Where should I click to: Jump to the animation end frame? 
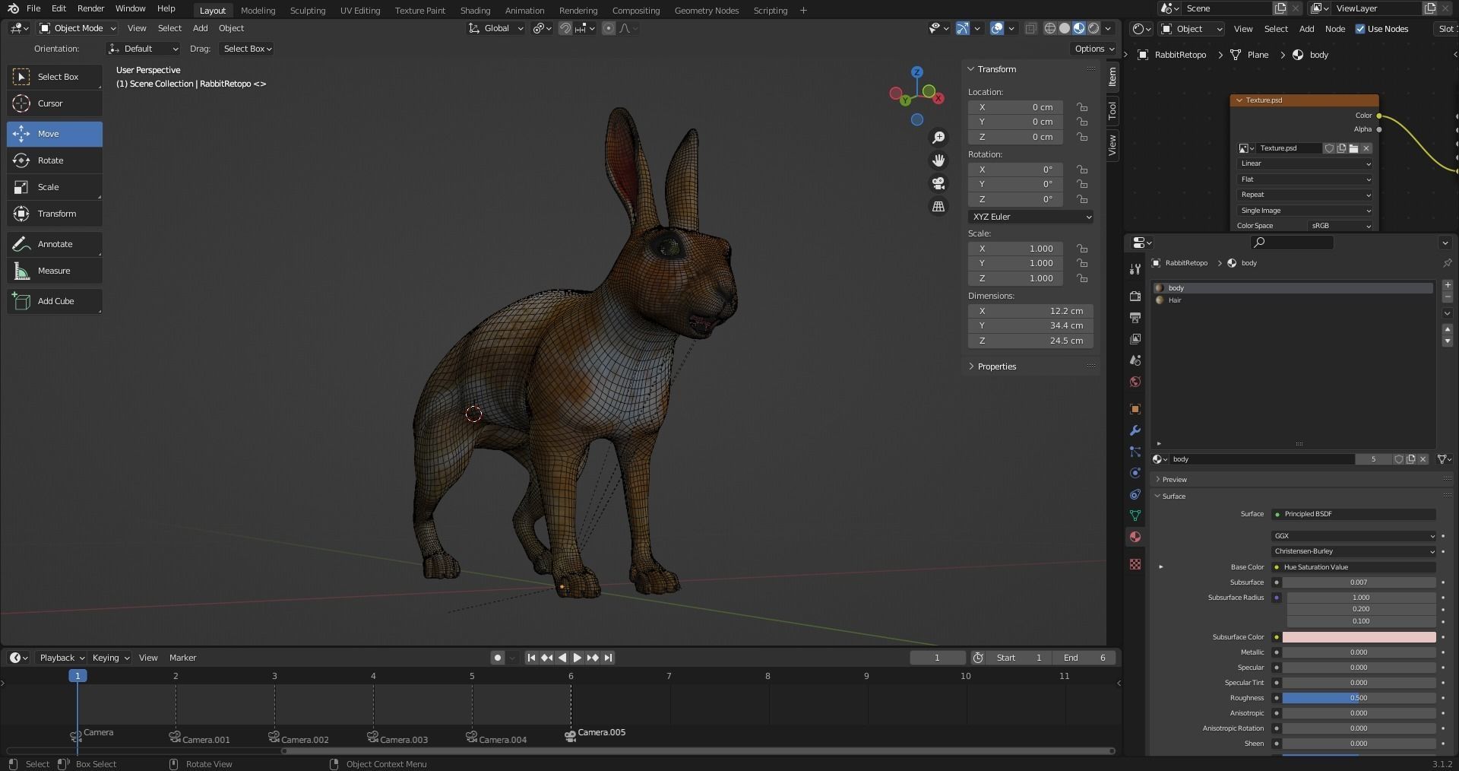pos(608,658)
